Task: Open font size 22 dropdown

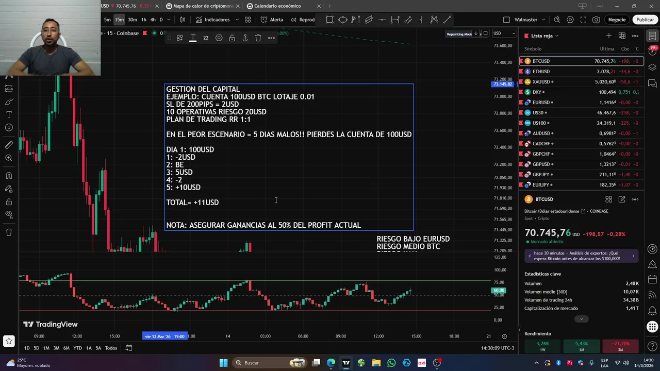Action: coord(206,38)
